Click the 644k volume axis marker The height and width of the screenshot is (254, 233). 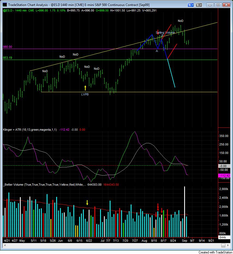tap(224, 237)
